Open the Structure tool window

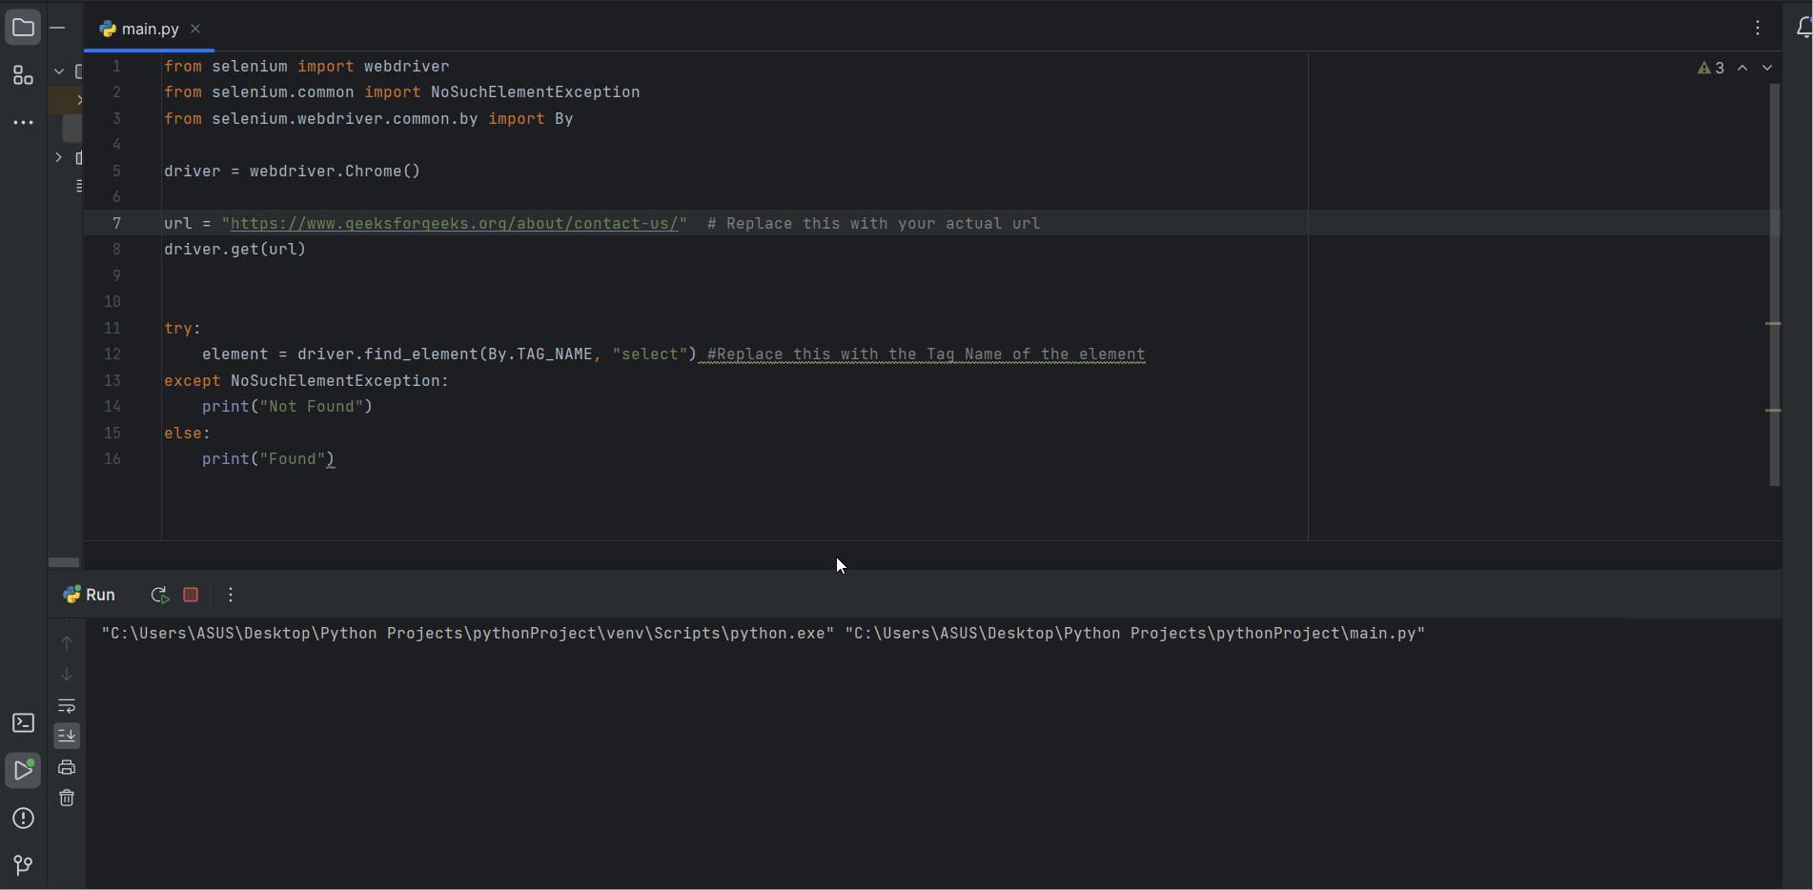[x=23, y=75]
